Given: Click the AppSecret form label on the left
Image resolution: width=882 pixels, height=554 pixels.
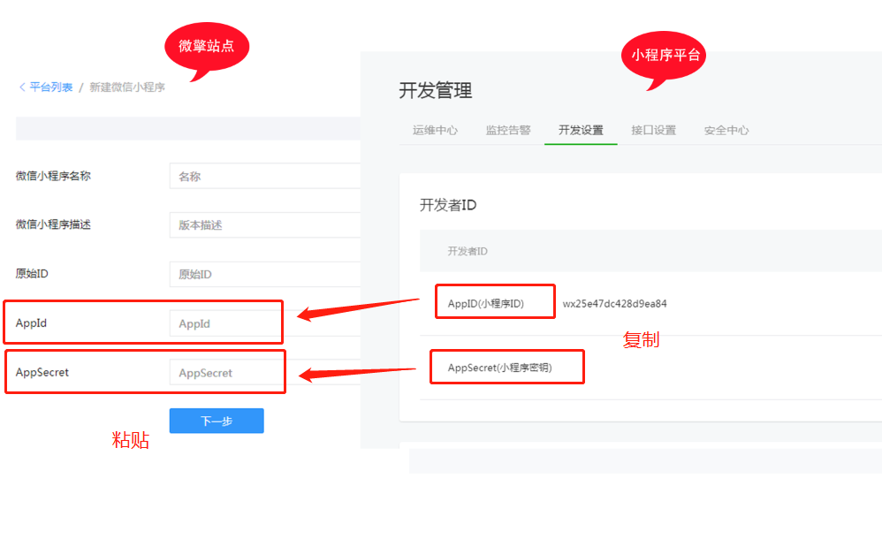Looking at the screenshot, I should 42,372.
